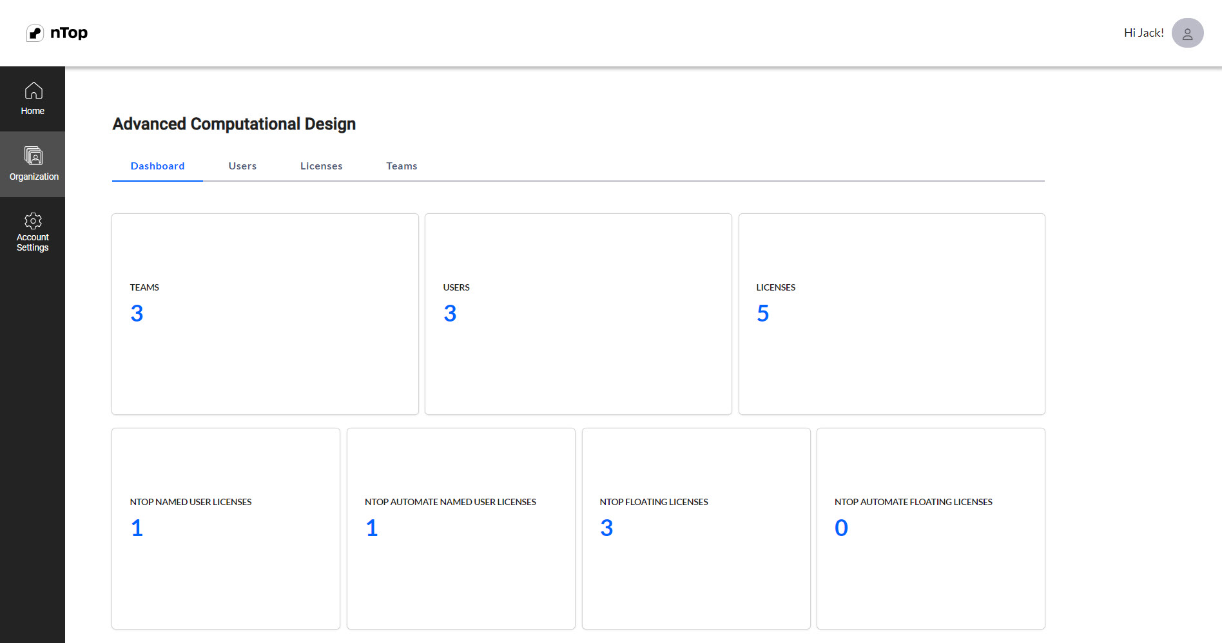This screenshot has height=643, width=1222.
Task: Click the Automate Floating Licenses value 0
Action: pyautogui.click(x=841, y=528)
